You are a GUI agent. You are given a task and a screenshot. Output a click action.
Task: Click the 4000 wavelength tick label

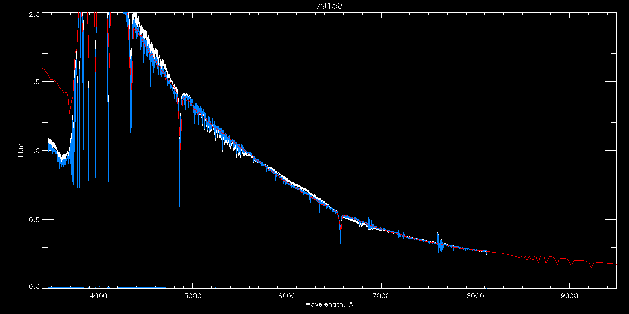pyautogui.click(x=99, y=296)
